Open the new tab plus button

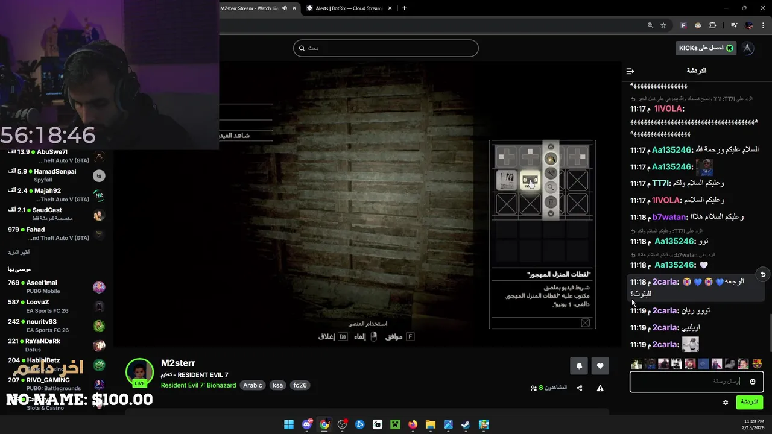tap(404, 8)
